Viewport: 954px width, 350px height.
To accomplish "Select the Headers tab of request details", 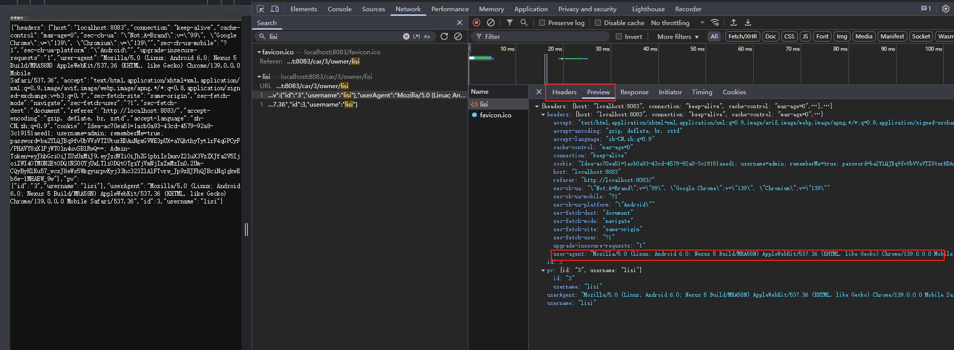I will [x=564, y=92].
